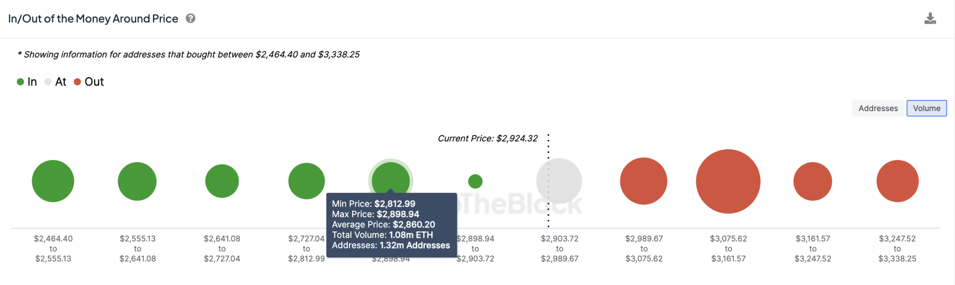Click the In/Out of the Money title
The height and width of the screenshot is (285, 955).
pos(93,19)
